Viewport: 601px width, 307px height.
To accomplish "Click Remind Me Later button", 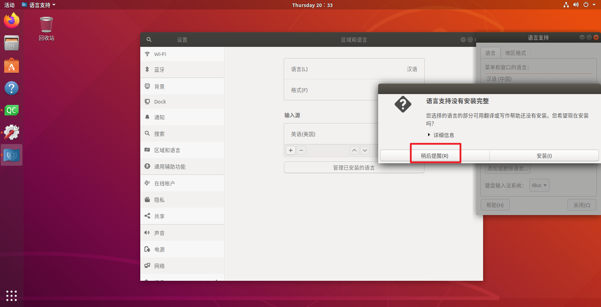I will 435,156.
